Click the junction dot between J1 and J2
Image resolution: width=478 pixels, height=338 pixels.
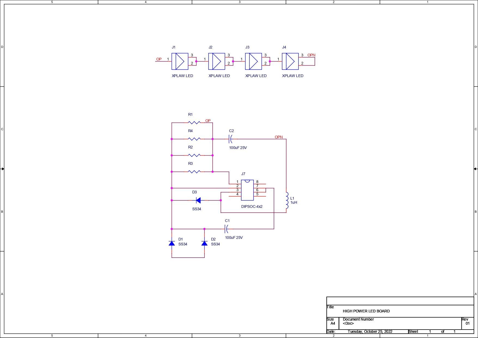[x=196, y=62]
